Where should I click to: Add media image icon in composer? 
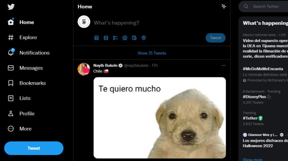tap(96, 38)
